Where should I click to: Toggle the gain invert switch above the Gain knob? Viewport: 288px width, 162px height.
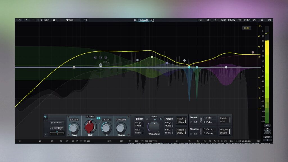coord(98,118)
